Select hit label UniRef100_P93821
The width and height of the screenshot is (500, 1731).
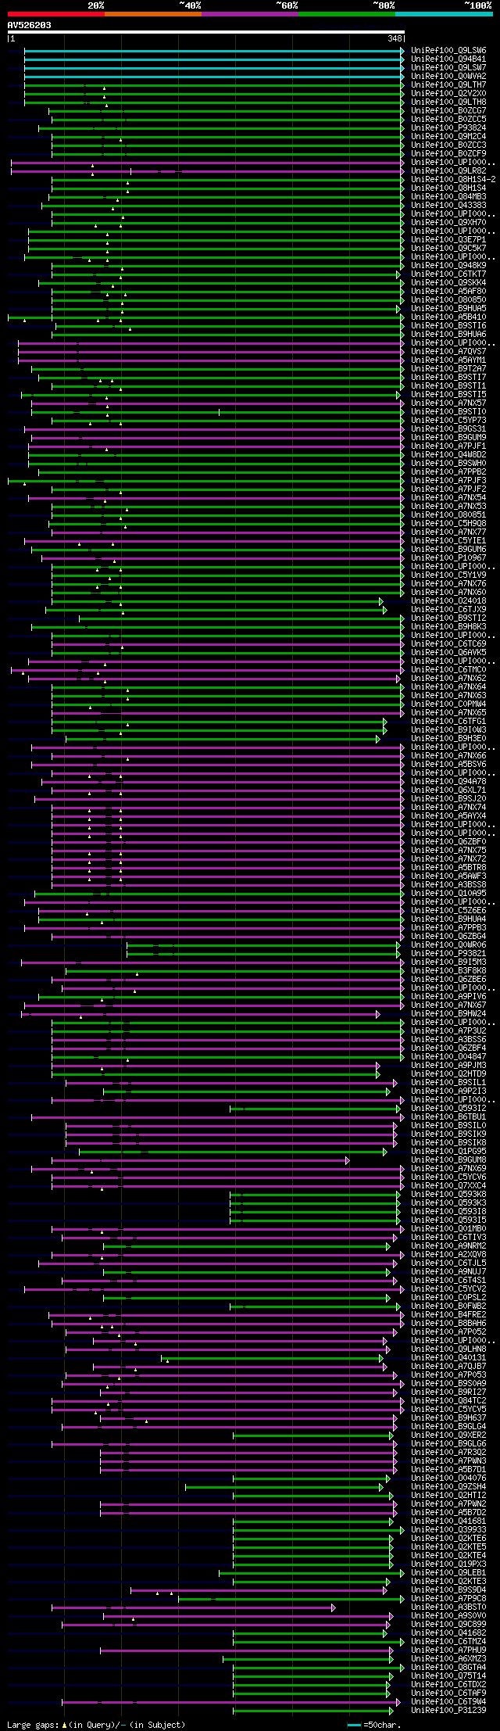[x=448, y=954]
